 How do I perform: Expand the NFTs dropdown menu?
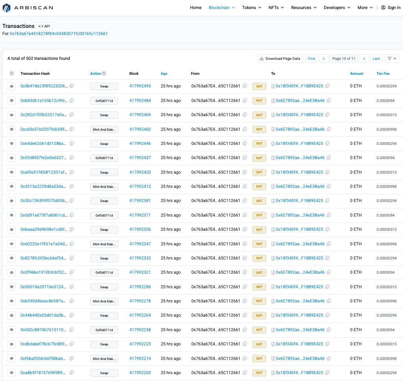(x=276, y=8)
